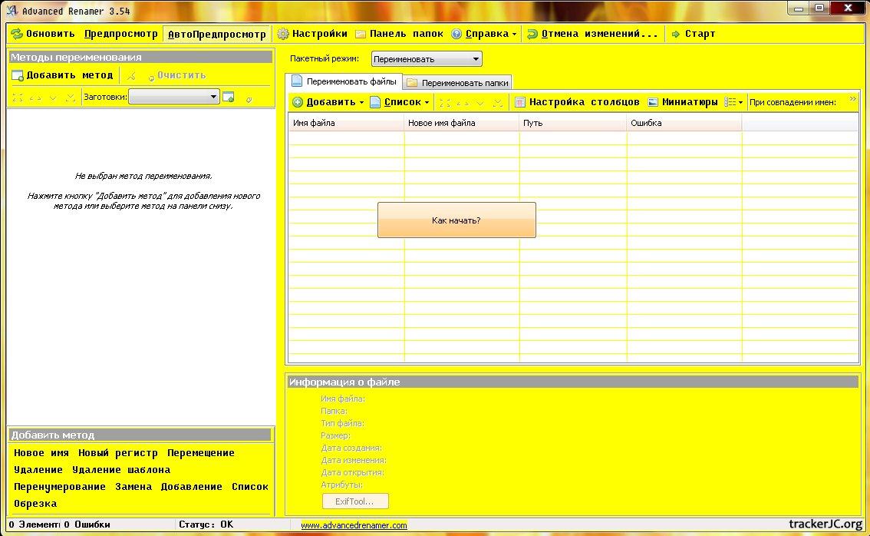Open Настройки with the gear icon
Screen dimensions: 870x536
point(283,34)
